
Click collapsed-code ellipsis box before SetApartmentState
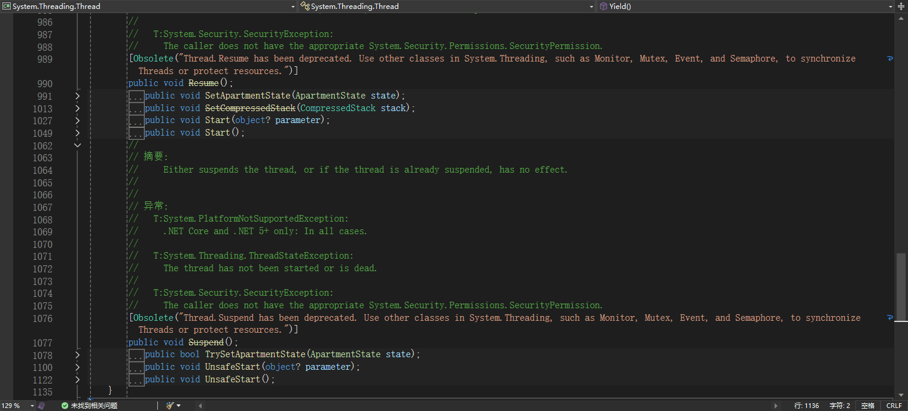pos(136,96)
